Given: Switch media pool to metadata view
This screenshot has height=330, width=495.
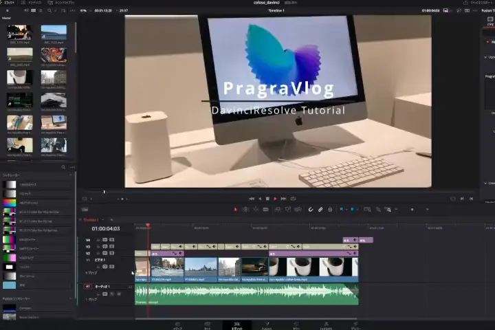Looking at the screenshot, I should (x=26, y=10).
